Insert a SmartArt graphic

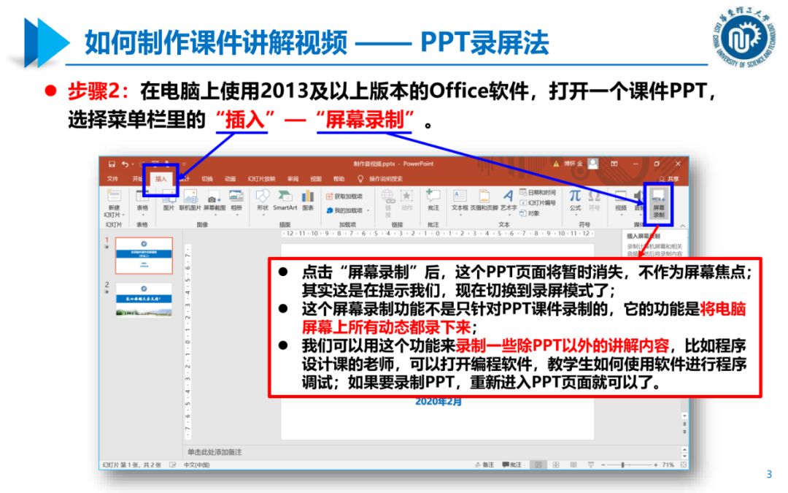coord(285,200)
